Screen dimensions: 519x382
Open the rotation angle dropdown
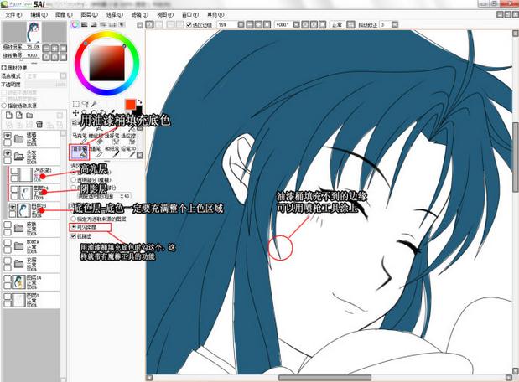pyautogui.click(x=296, y=25)
